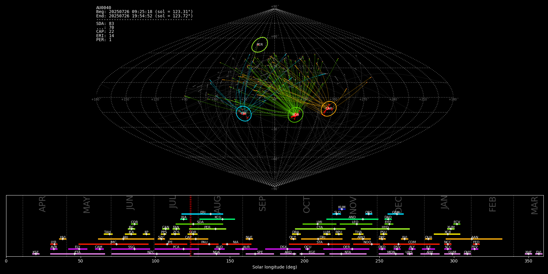Viewport: 548px width, 274px height.
Task: Click the LYR shower marker in timeline
Action: 54,244
